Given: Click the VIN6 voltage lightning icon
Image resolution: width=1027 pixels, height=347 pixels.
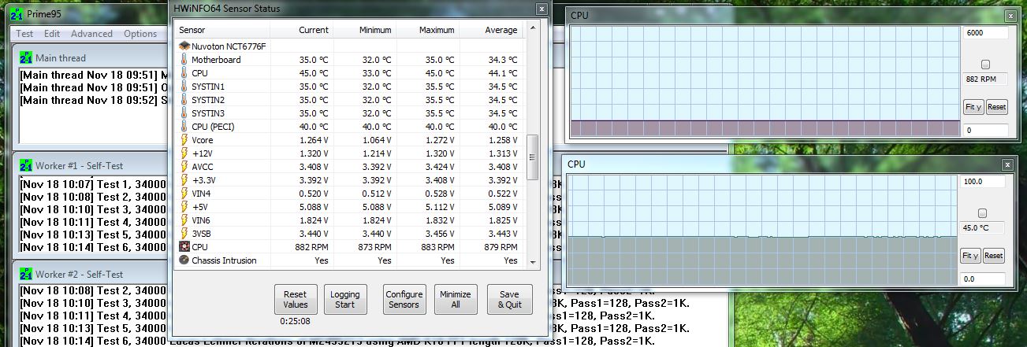Looking at the screenshot, I should pyautogui.click(x=184, y=220).
